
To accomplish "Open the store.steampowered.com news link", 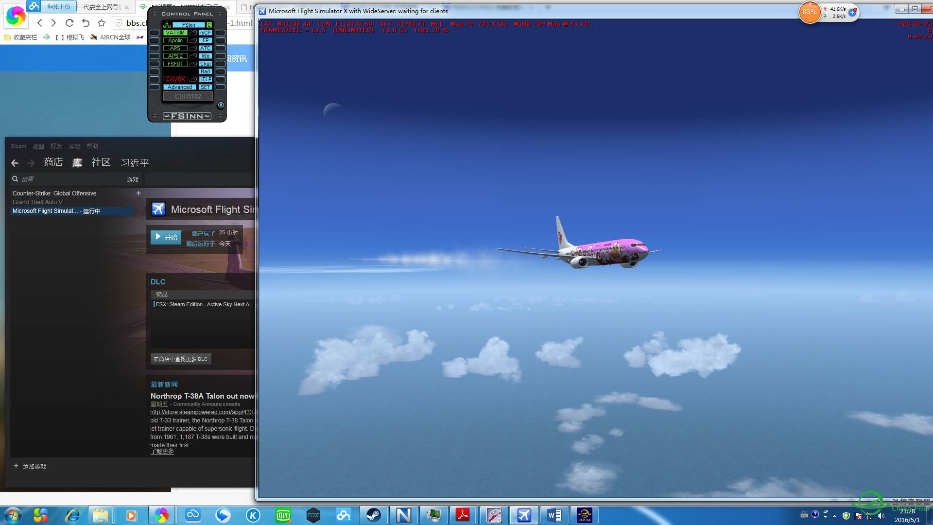I will (x=202, y=412).
